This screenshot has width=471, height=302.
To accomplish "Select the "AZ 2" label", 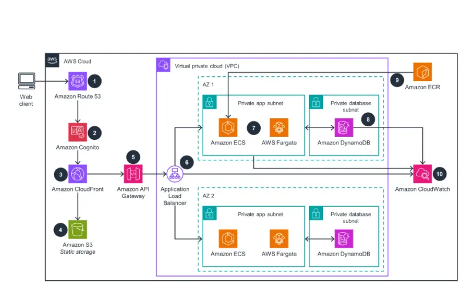I will (208, 196).
